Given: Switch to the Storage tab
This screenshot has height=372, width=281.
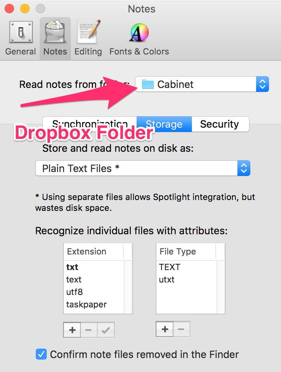Looking at the screenshot, I should (164, 124).
